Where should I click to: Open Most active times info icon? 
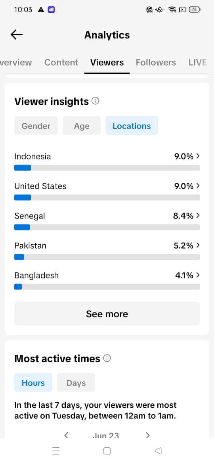click(x=107, y=359)
